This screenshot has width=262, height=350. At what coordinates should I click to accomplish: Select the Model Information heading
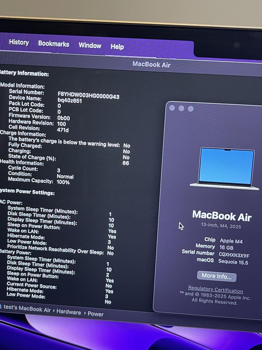pos(23,86)
